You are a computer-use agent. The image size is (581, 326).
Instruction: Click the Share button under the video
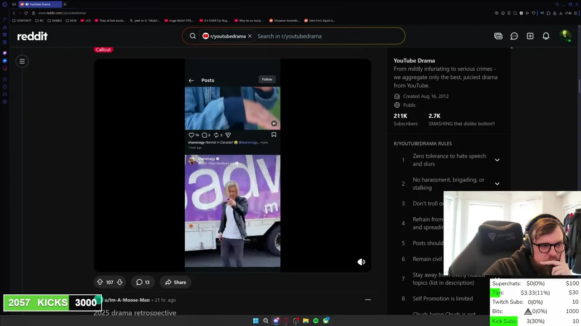(176, 282)
